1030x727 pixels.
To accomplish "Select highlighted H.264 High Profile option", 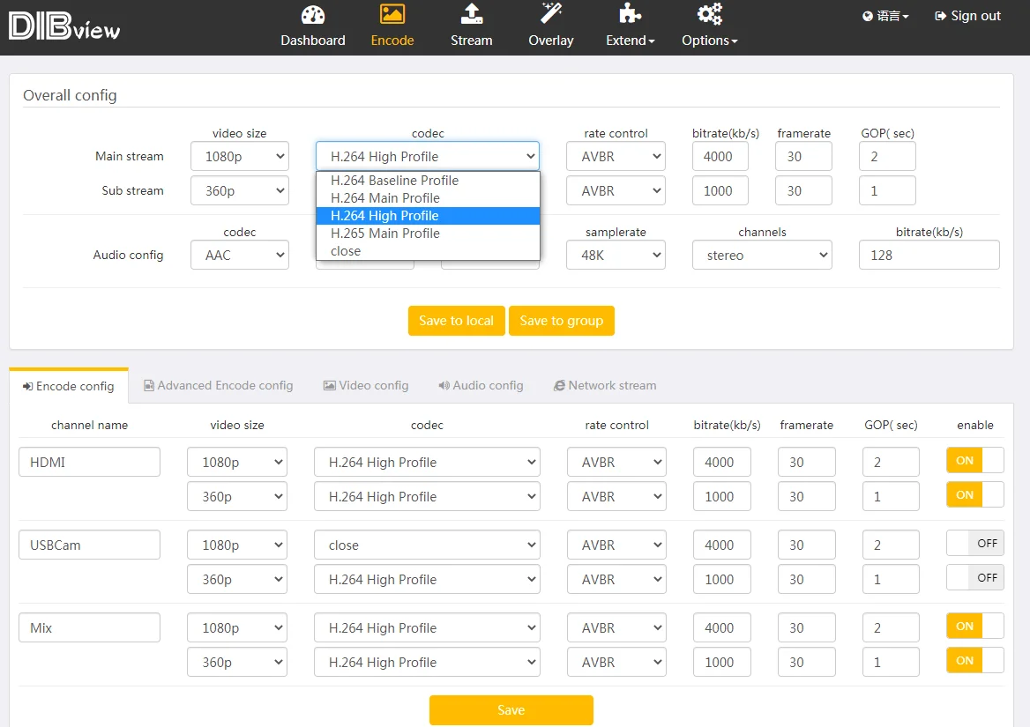I will click(428, 216).
